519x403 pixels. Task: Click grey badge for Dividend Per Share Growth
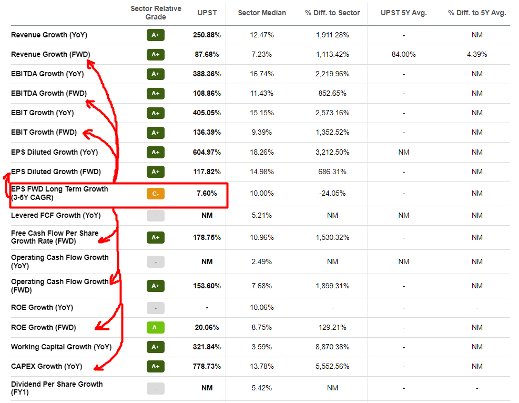click(156, 388)
